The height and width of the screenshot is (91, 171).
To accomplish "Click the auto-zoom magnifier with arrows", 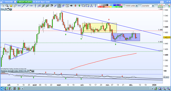I will coord(160,88).
